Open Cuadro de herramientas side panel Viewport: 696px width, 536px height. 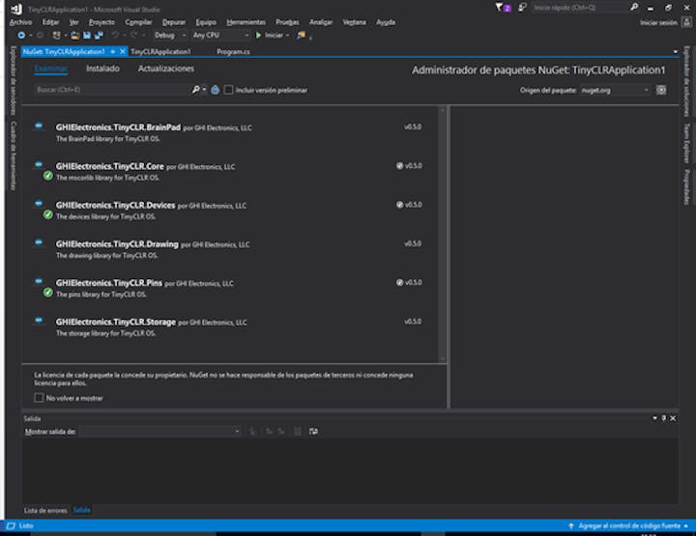[14, 155]
